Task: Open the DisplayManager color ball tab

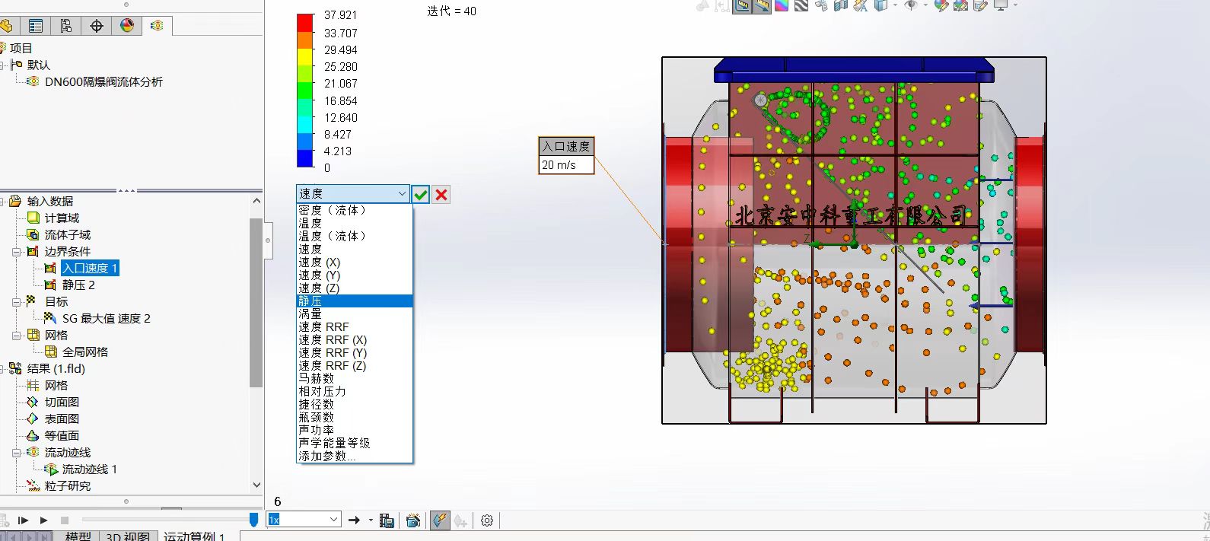Action: click(127, 26)
